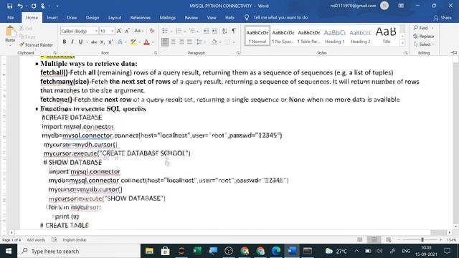459x258 pixels.
Task: Open the Shading color dropdown
Action: click(220, 42)
